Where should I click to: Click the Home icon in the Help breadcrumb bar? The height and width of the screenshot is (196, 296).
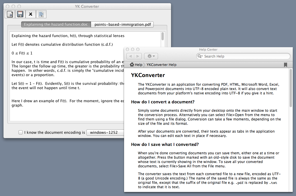[x=132, y=65]
